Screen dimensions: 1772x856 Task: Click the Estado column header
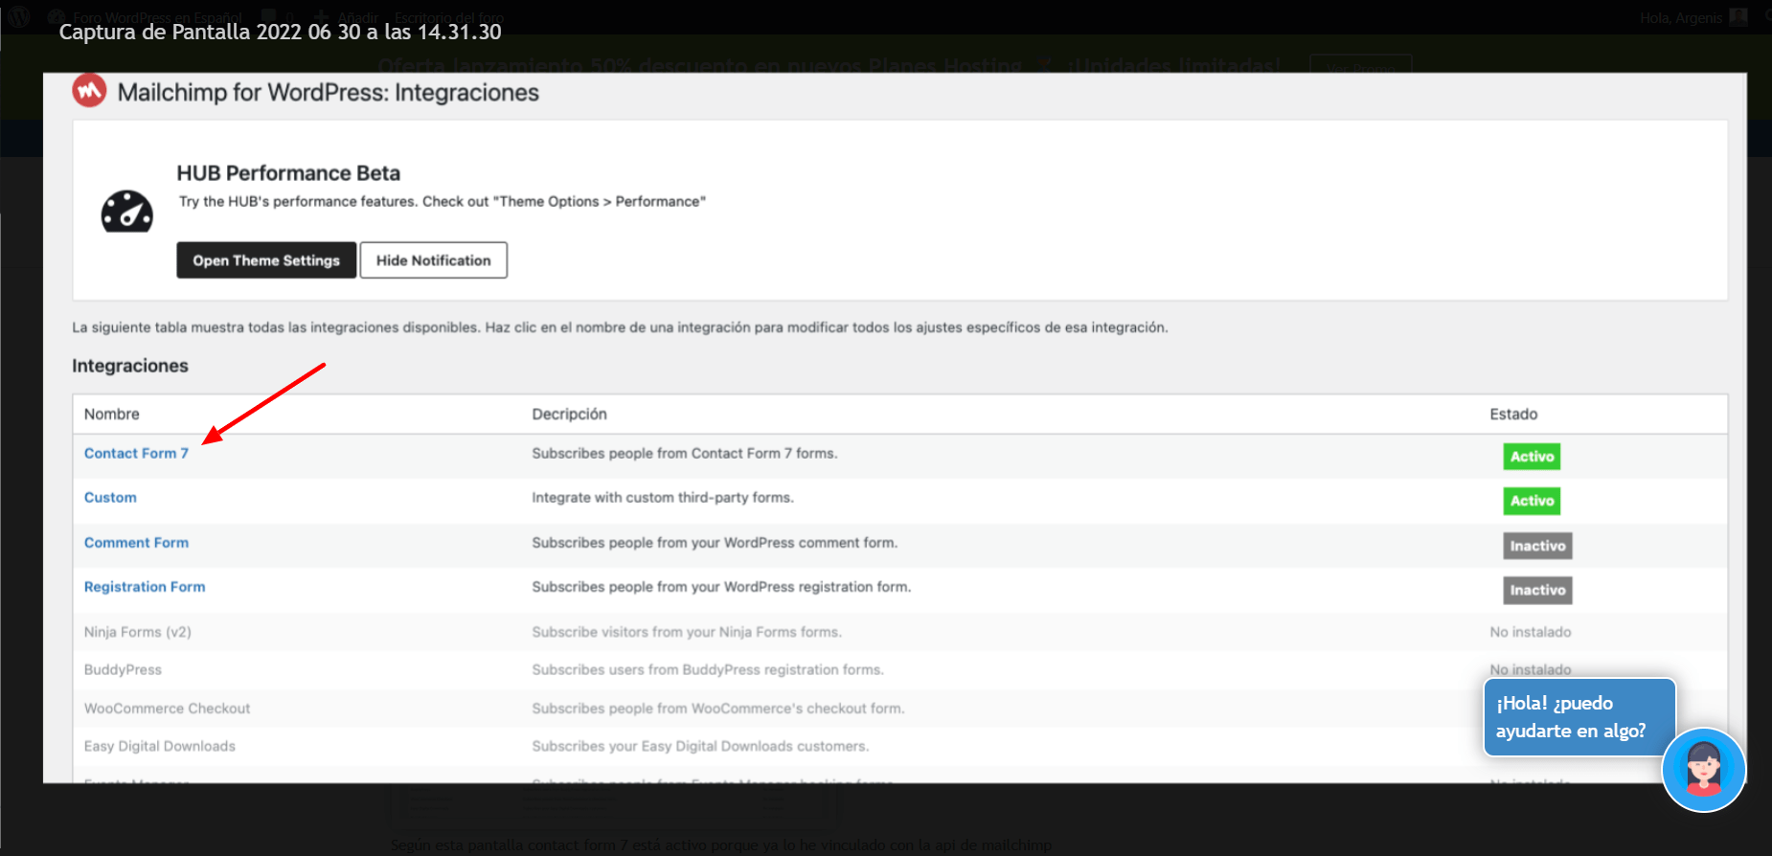1513,415
